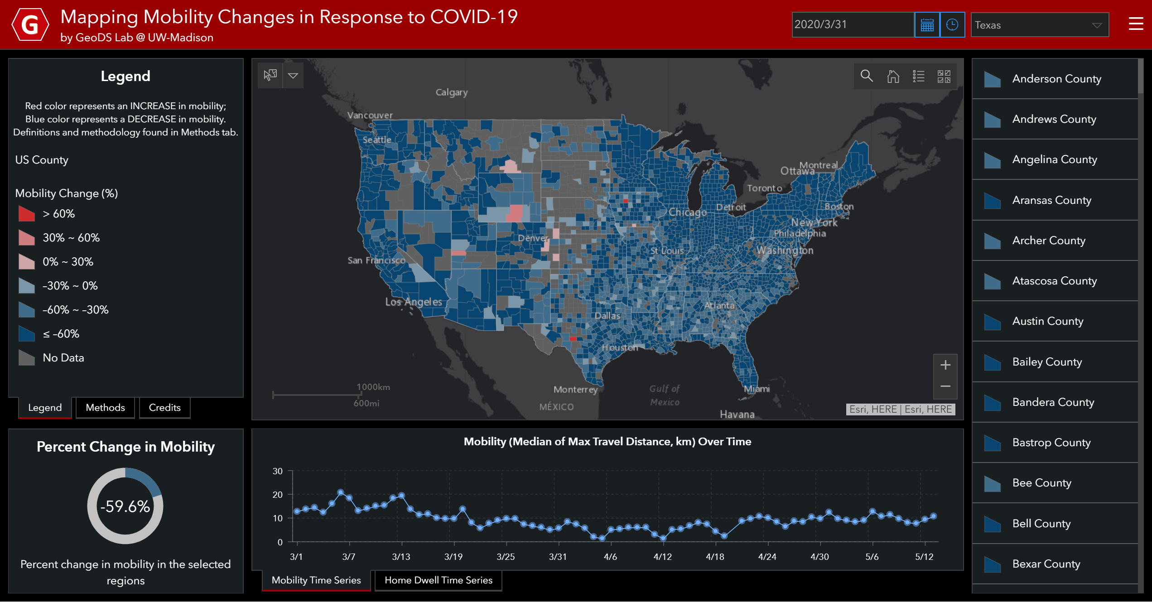Click the blue symbol beside Anderson County
Image resolution: width=1152 pixels, height=602 pixels.
(992, 79)
